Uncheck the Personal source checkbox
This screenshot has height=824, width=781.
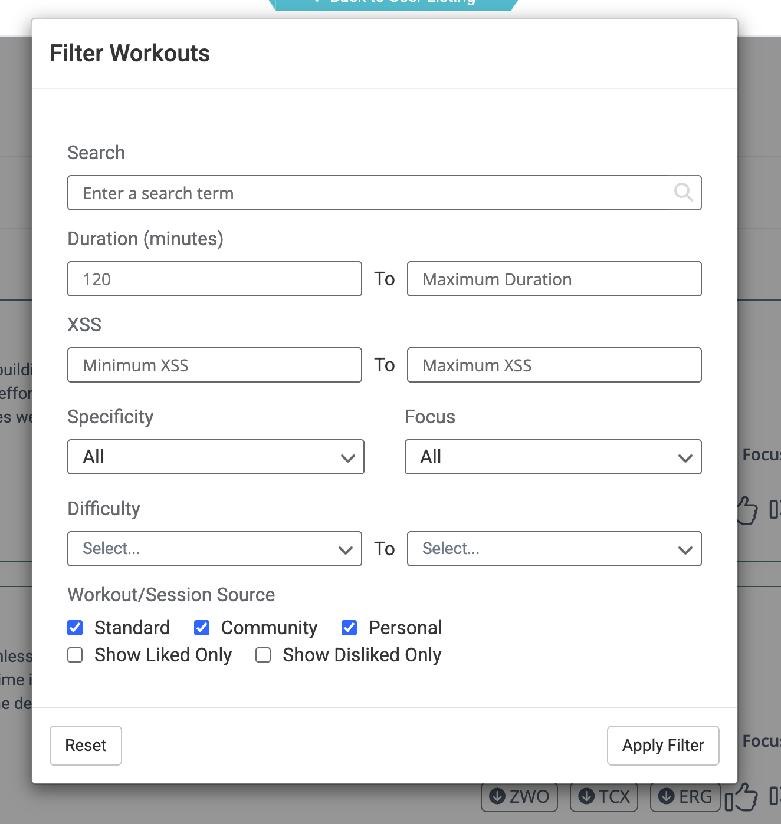point(349,628)
